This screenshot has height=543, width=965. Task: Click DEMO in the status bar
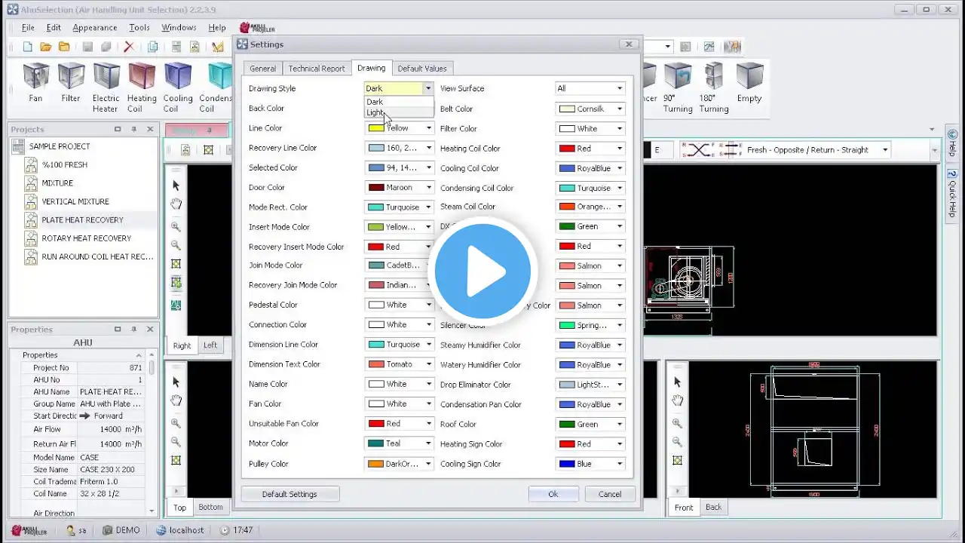coord(121,530)
